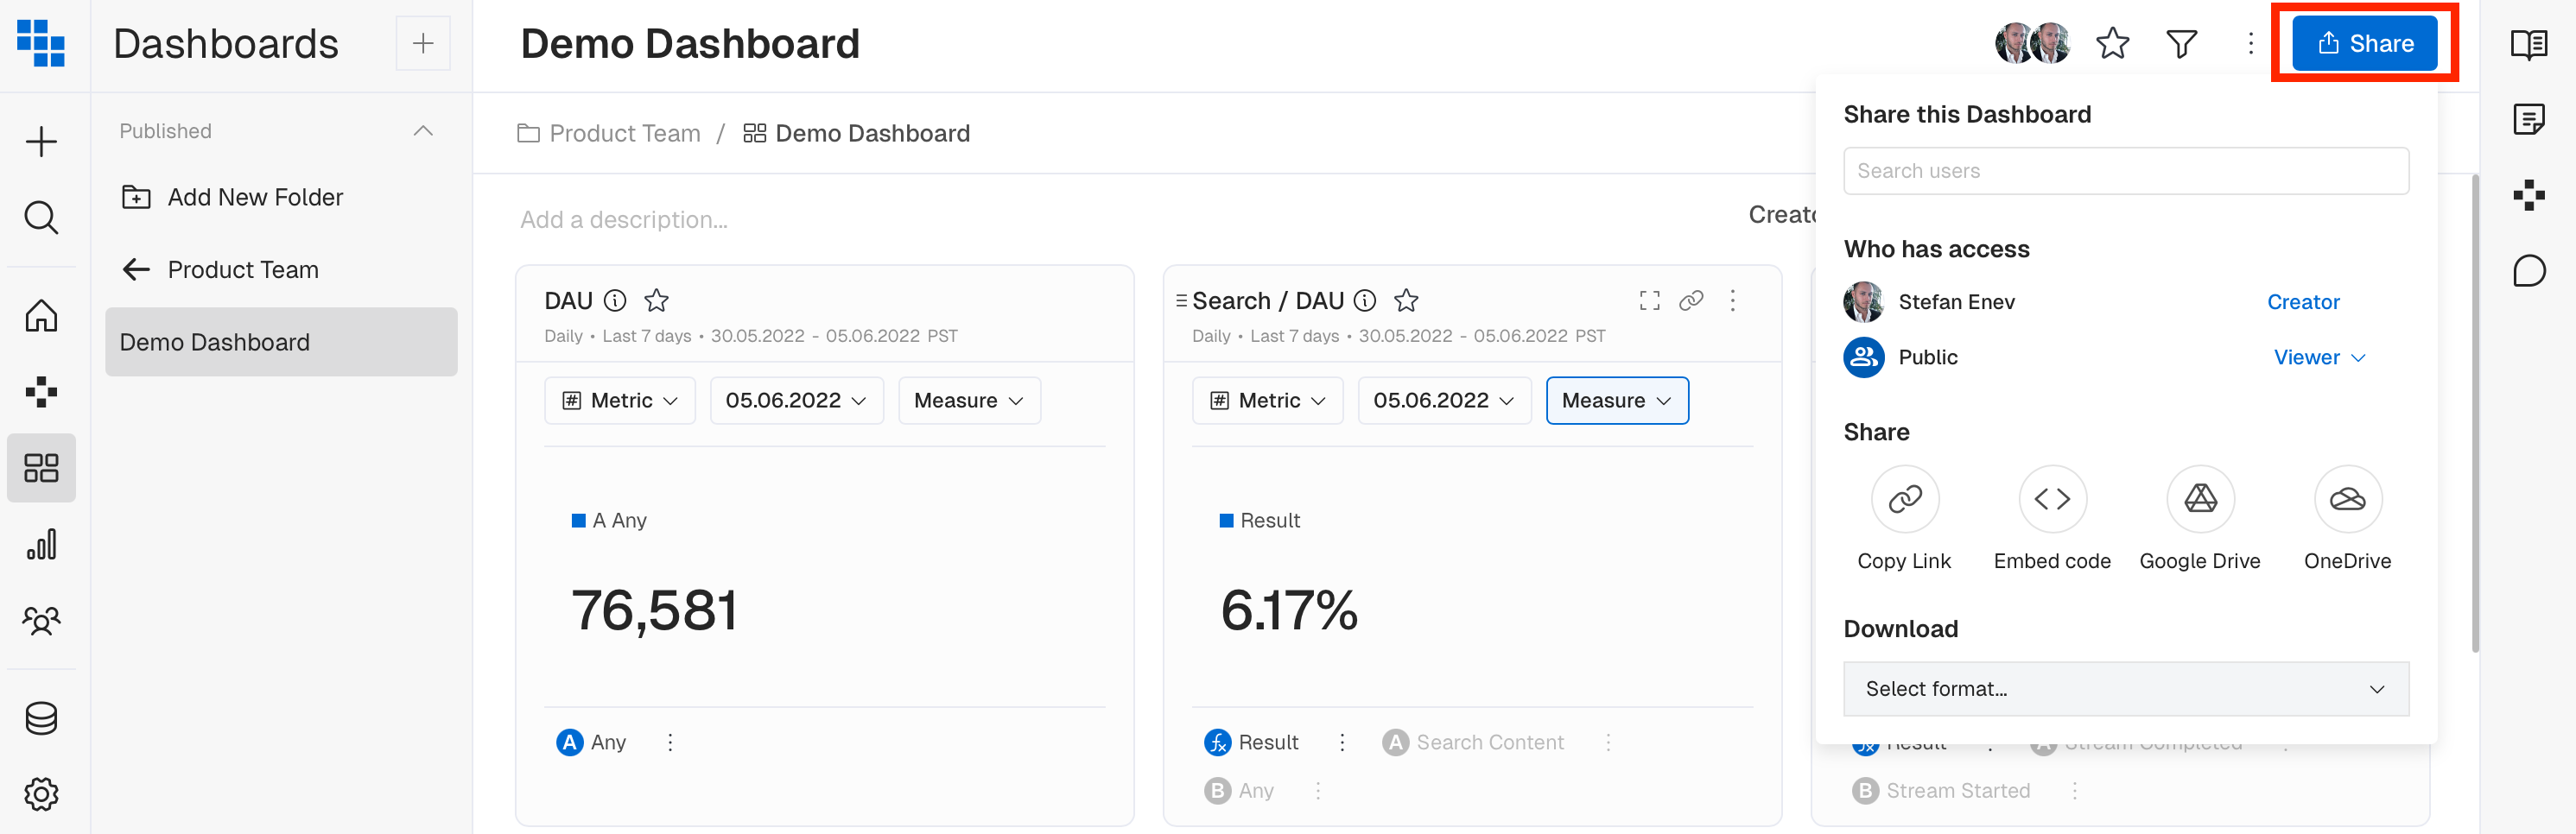Image resolution: width=2576 pixels, height=834 pixels.
Task: Open the database icon in left rail
Action: coord(41,718)
